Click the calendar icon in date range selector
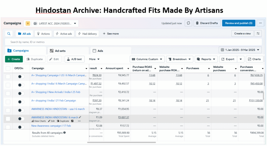Viewport: 267px width, 146px height. pos(222,50)
